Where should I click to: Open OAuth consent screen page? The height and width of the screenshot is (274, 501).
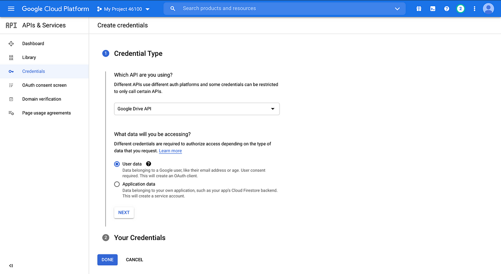(44, 85)
